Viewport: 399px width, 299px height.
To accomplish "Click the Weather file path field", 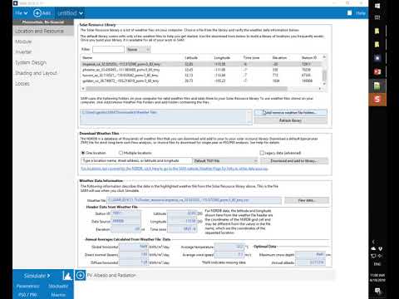I will [x=195, y=200].
